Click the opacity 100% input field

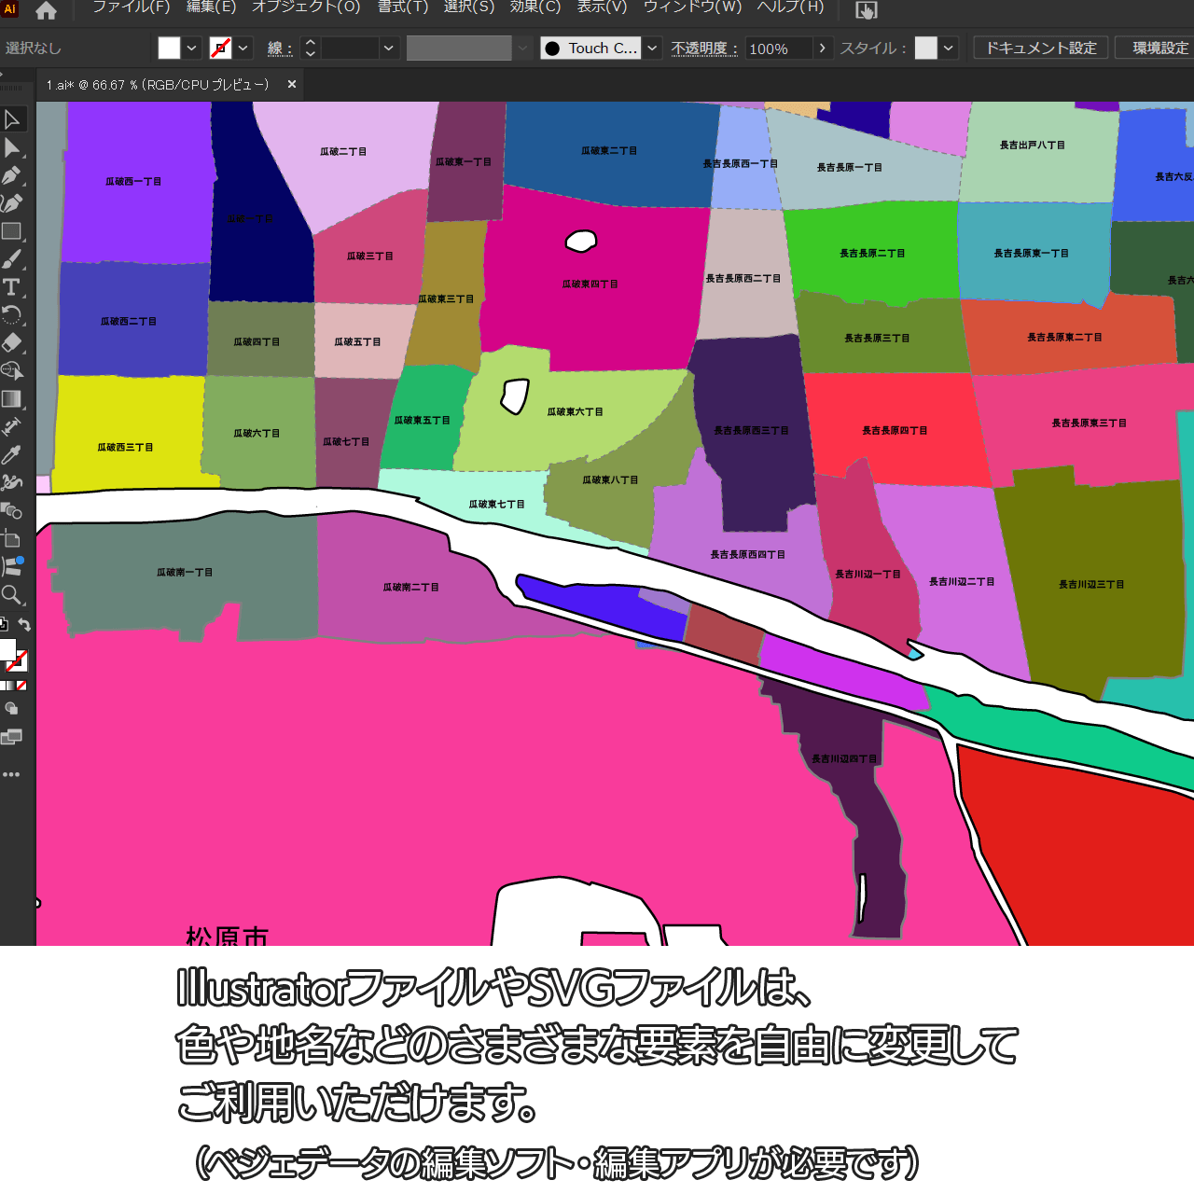[777, 49]
